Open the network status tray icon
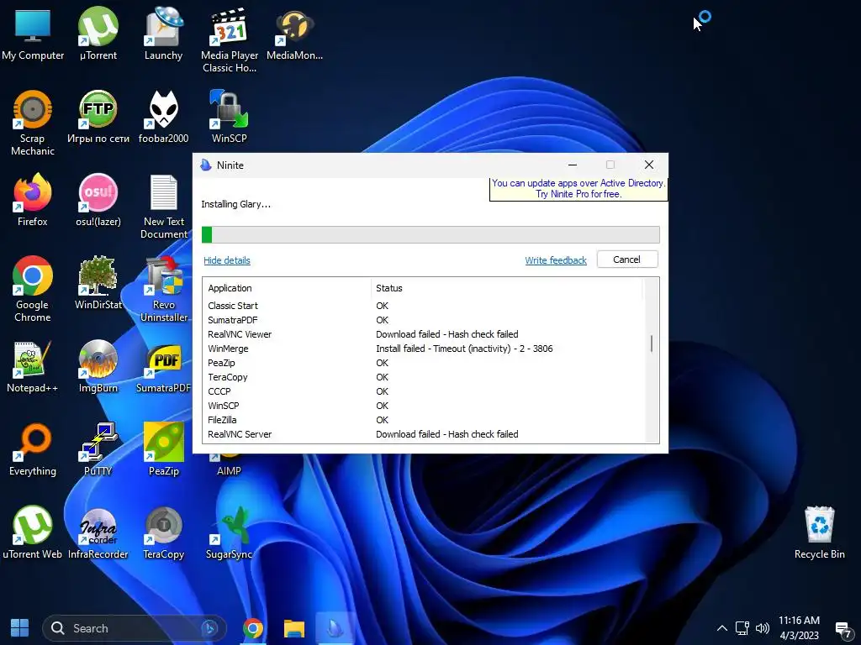 tap(742, 628)
